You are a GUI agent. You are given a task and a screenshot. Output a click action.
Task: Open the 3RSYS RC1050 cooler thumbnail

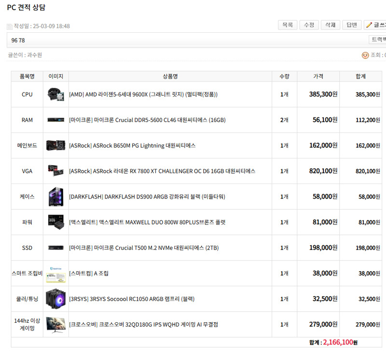[56, 299]
